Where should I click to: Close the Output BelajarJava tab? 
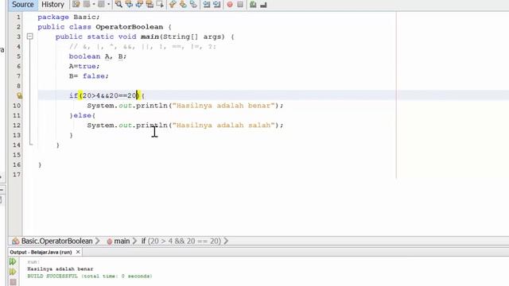(x=78, y=252)
